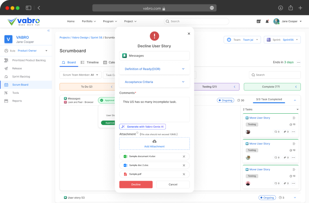Remove Sample doc 2.doc attachment
The height and width of the screenshot is (203, 309).
(184, 165)
